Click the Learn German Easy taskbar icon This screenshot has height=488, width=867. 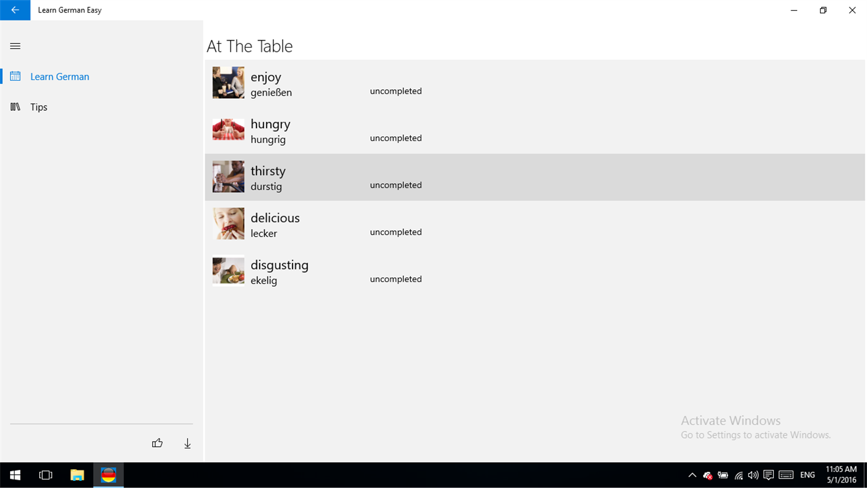[x=108, y=475]
